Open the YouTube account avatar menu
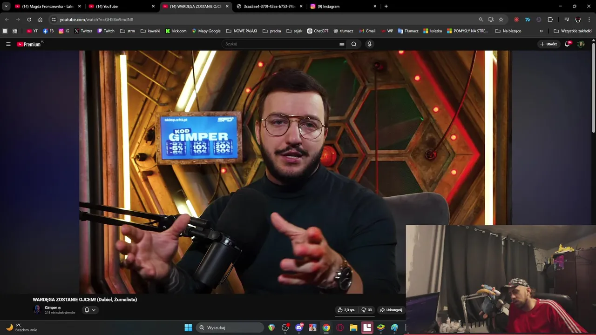Viewport: 596px width, 335px height. pos(581,44)
